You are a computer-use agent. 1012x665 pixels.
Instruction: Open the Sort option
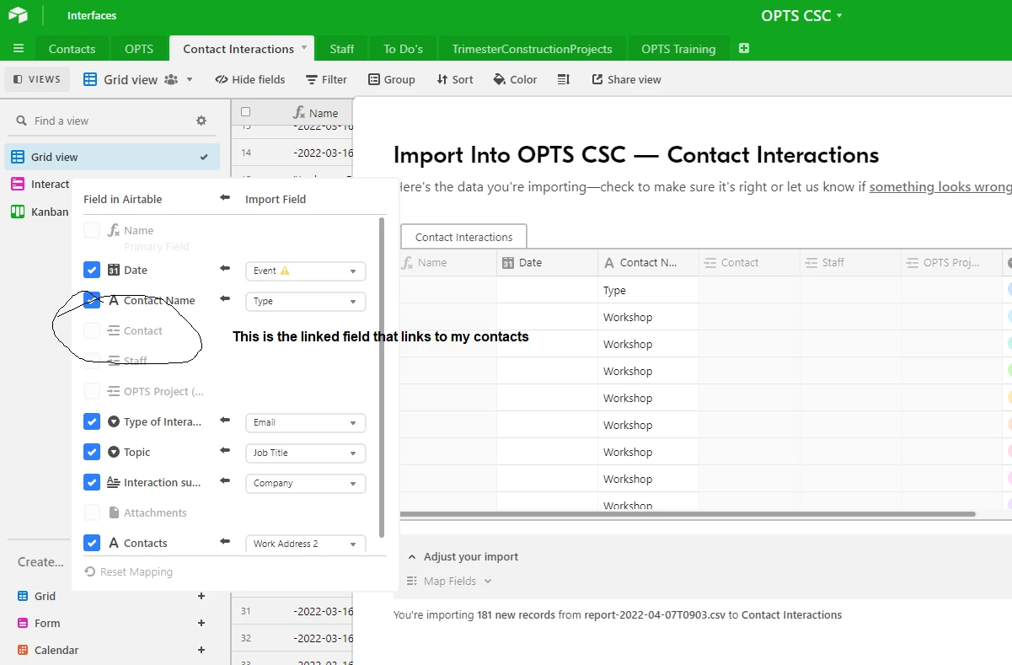point(455,79)
